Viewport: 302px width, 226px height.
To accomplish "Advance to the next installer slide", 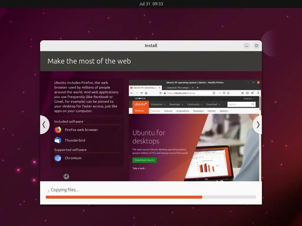I will tap(258, 125).
